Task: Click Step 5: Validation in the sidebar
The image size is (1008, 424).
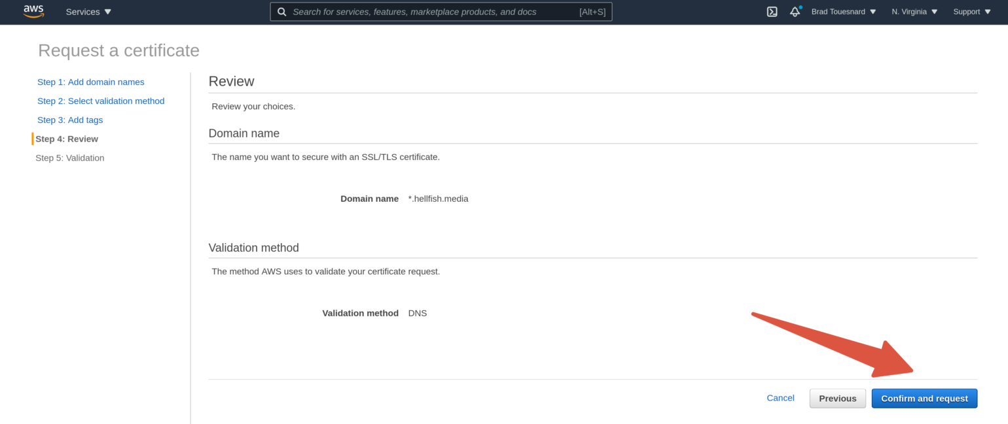Action: point(69,157)
